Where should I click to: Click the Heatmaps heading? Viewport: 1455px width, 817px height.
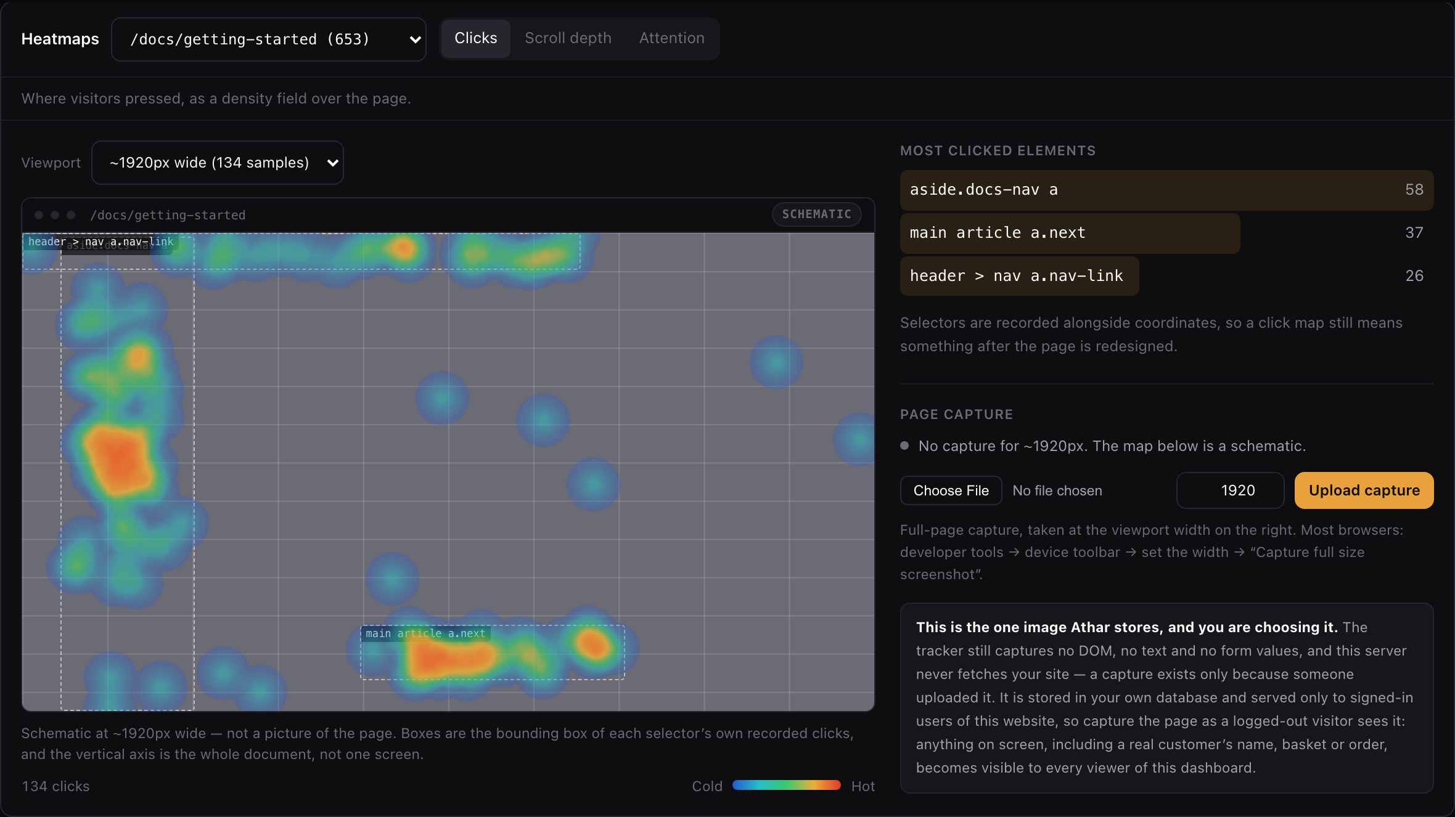[x=60, y=39]
